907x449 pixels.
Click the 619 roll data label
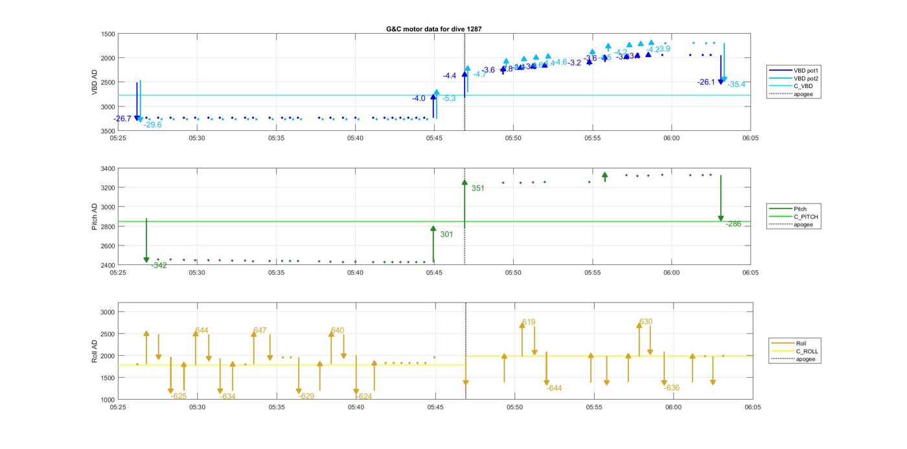coord(529,323)
